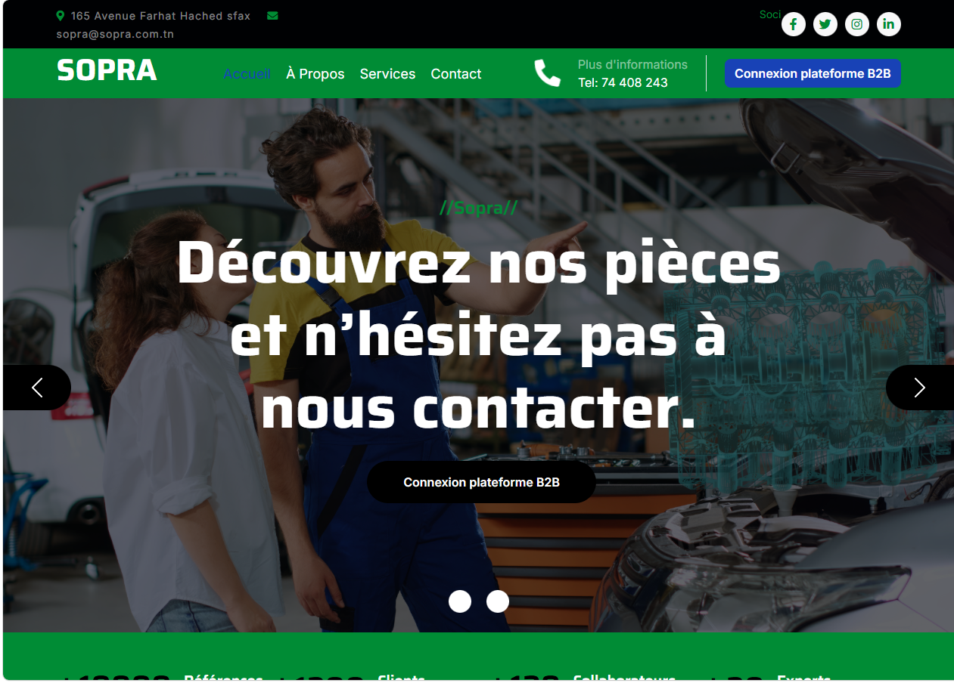Open the Facebook social icon

click(793, 24)
